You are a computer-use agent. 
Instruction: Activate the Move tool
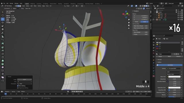click(x=3, y=19)
